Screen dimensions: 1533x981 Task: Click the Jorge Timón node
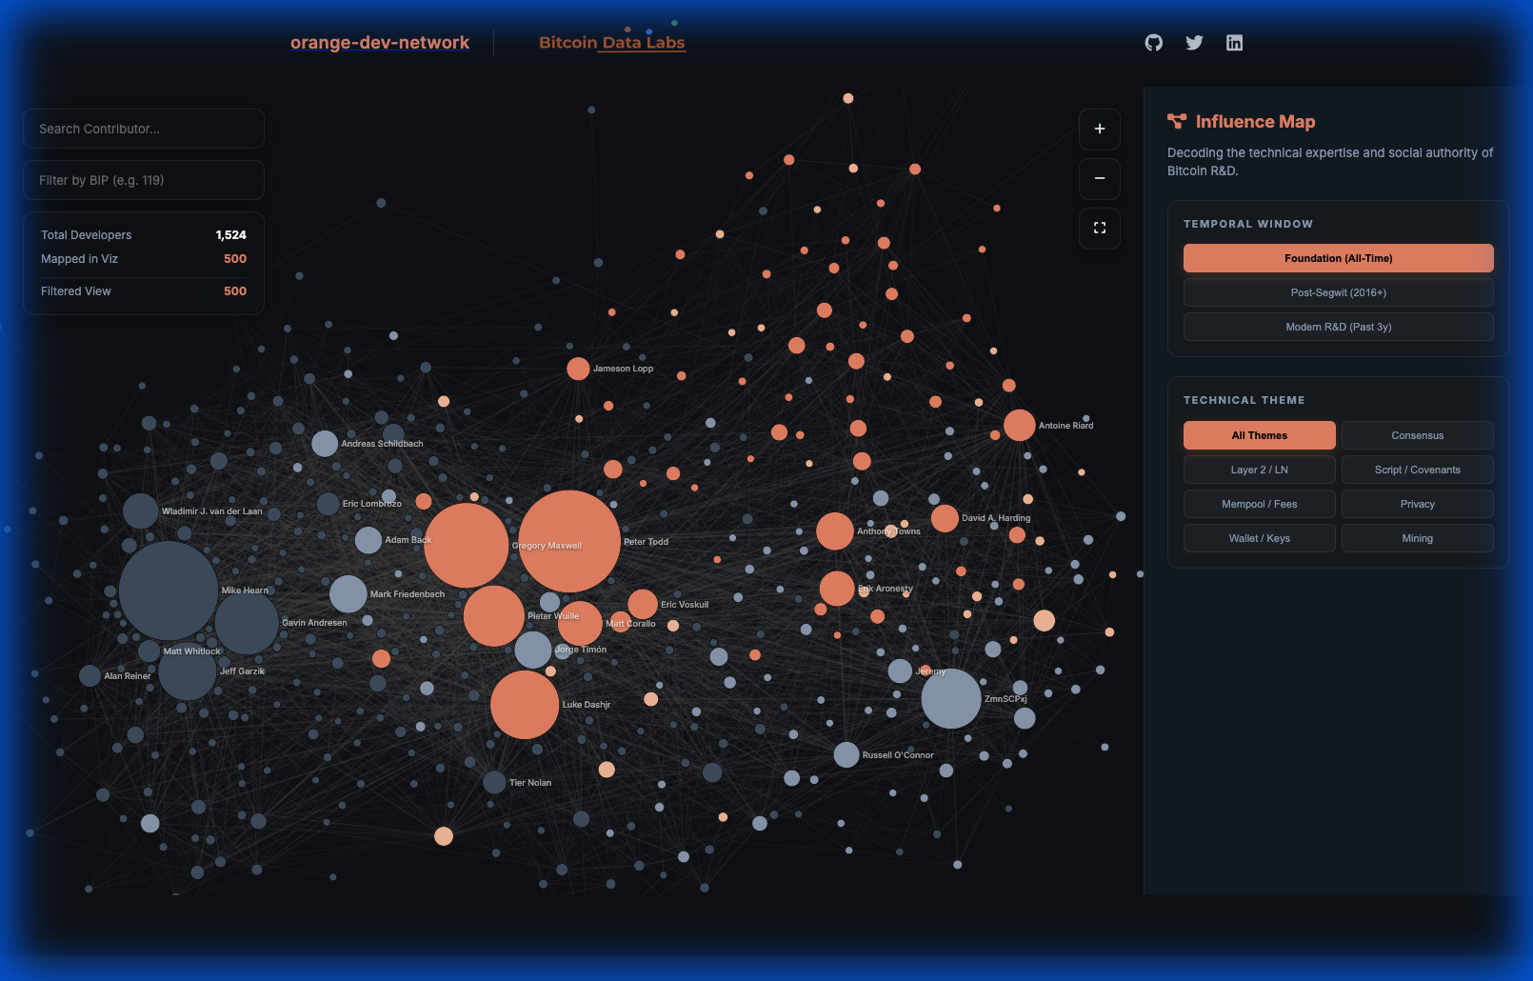click(533, 650)
